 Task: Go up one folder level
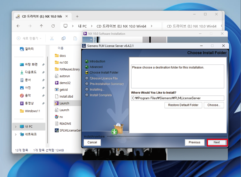tap(41, 26)
